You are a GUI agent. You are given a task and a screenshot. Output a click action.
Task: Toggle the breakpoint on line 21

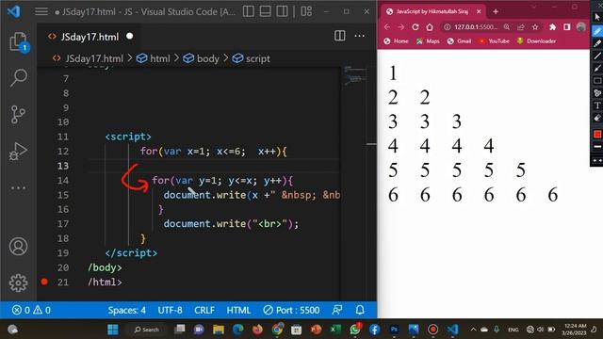point(44,282)
